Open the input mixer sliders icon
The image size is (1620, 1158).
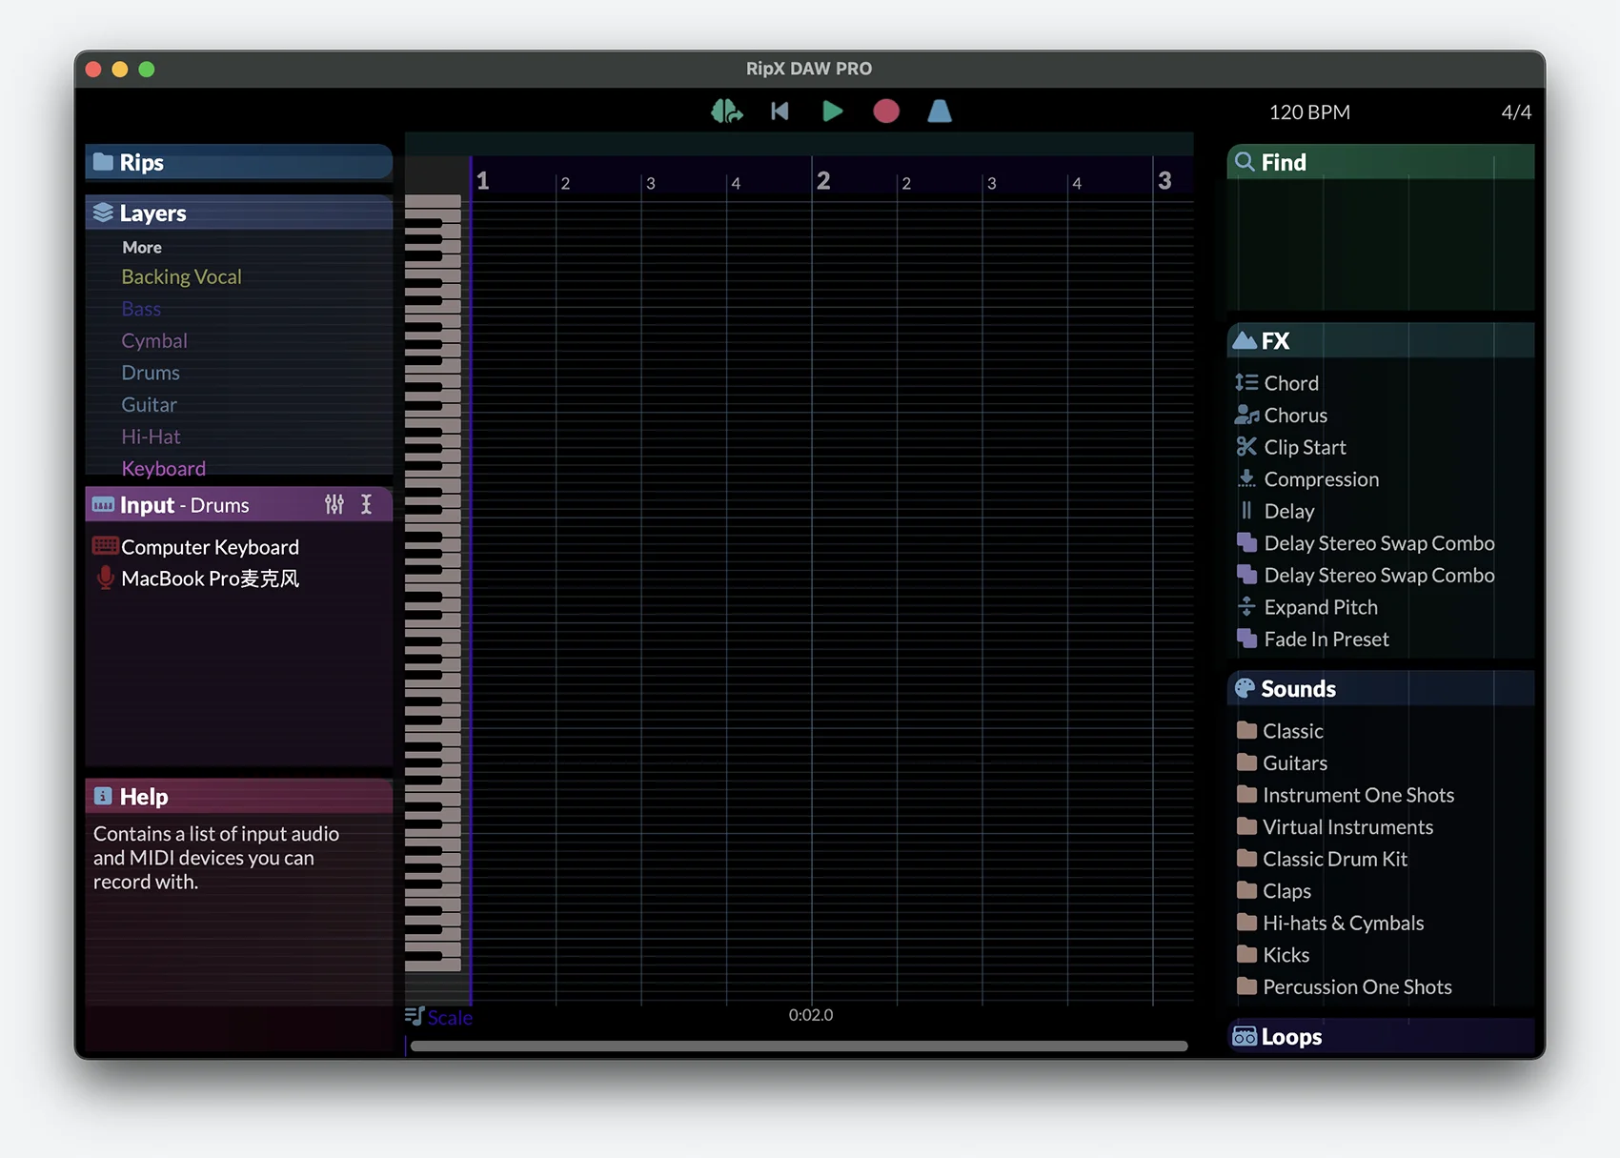tap(334, 505)
